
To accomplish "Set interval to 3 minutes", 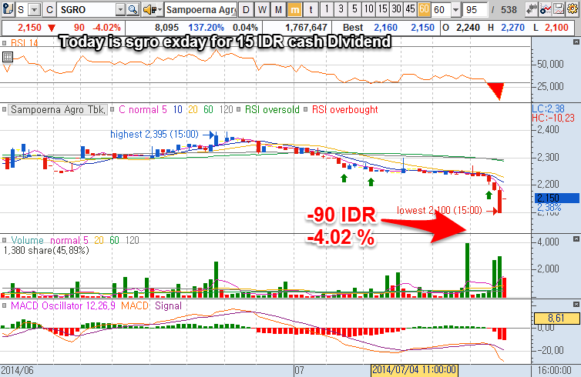I will (x=341, y=9).
